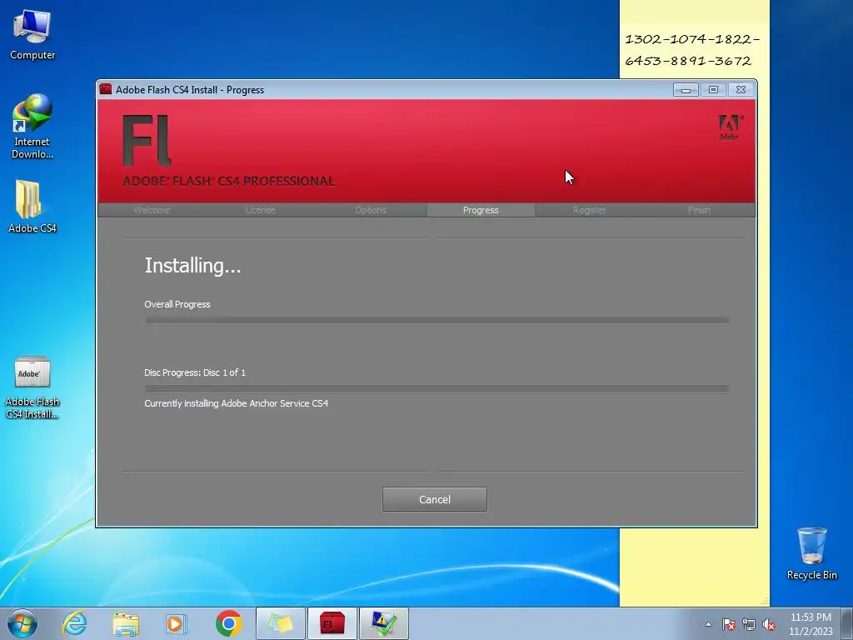Image resolution: width=853 pixels, height=640 pixels.
Task: Click the Disc Progress bar
Action: tap(436, 388)
